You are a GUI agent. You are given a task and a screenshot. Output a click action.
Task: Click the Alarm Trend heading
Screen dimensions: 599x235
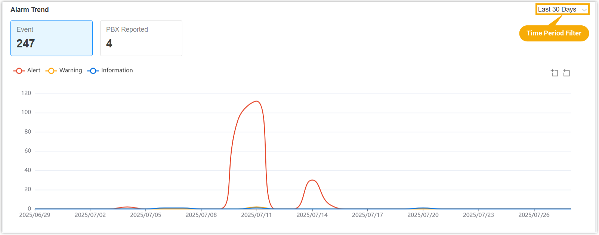[x=30, y=10]
